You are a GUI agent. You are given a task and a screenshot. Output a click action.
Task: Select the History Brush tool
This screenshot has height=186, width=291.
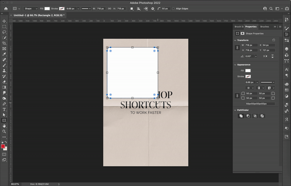click(x=4, y=77)
